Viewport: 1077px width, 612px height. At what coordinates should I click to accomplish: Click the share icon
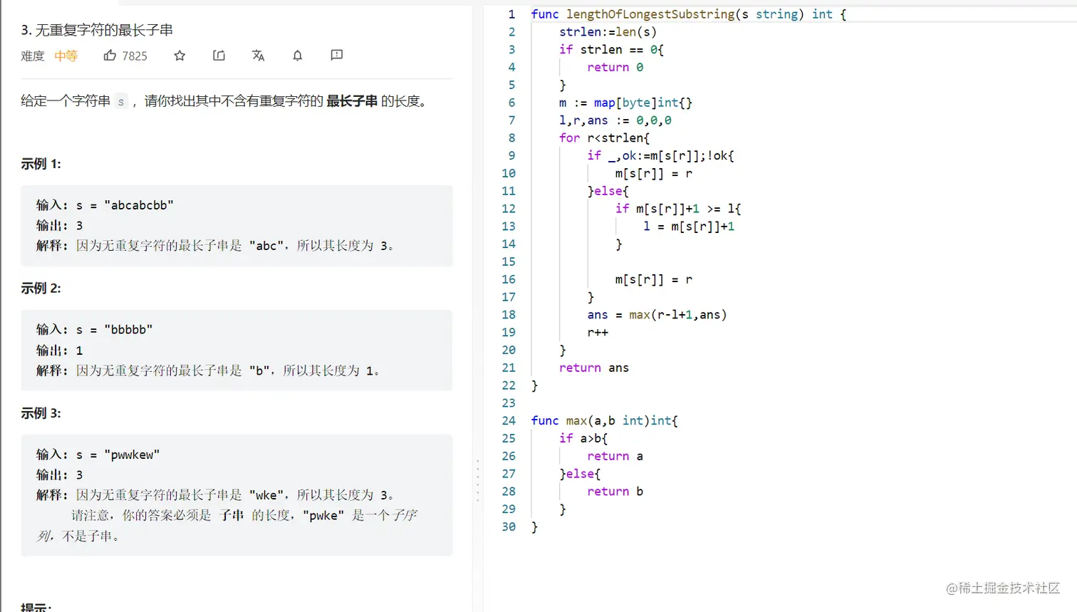pyautogui.click(x=219, y=55)
